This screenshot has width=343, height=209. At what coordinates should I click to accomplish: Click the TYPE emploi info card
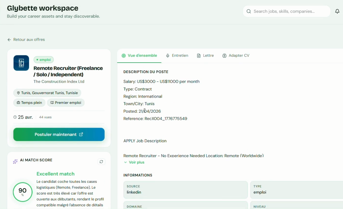(x=297, y=190)
